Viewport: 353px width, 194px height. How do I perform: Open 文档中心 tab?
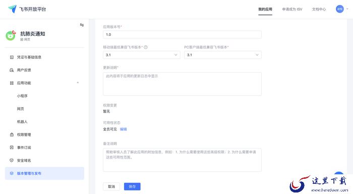tap(319, 9)
